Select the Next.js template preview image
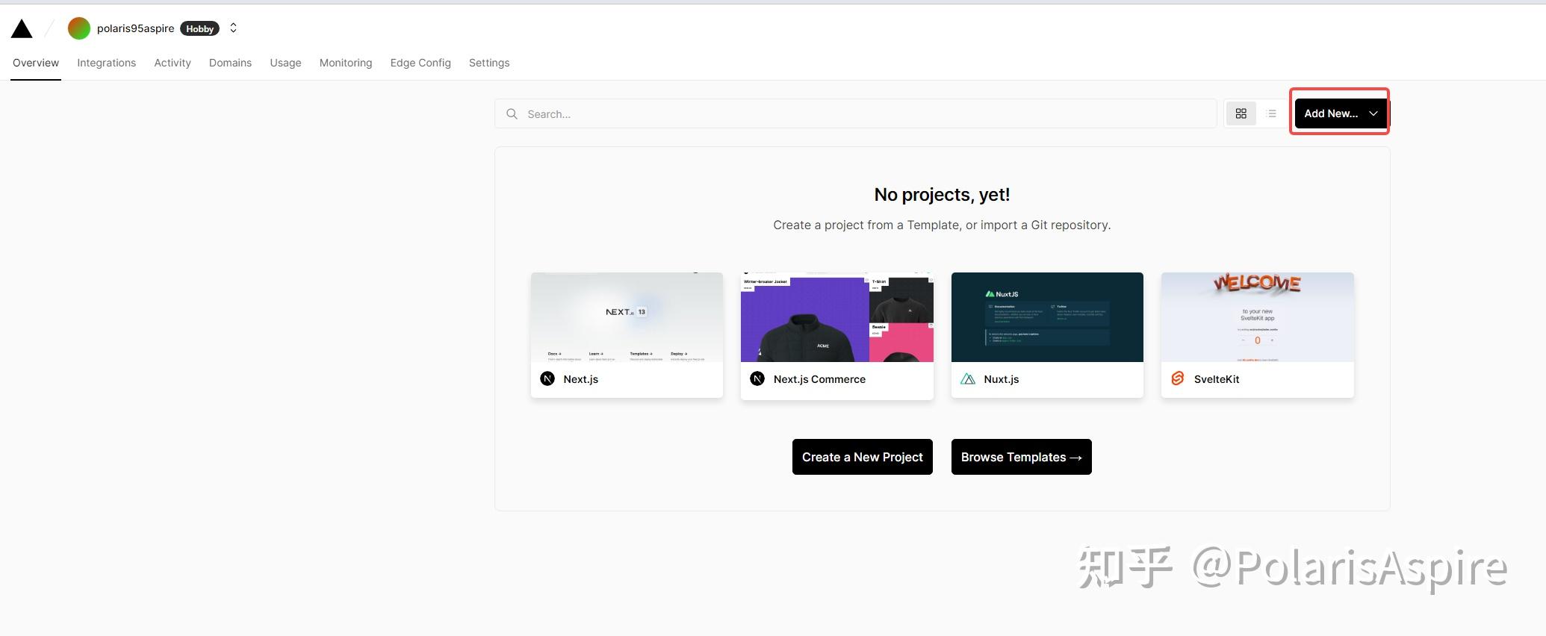 (627, 317)
